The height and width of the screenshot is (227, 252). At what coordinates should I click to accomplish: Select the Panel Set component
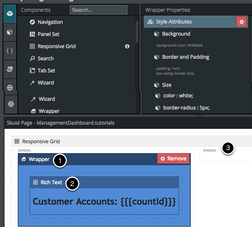point(48,34)
